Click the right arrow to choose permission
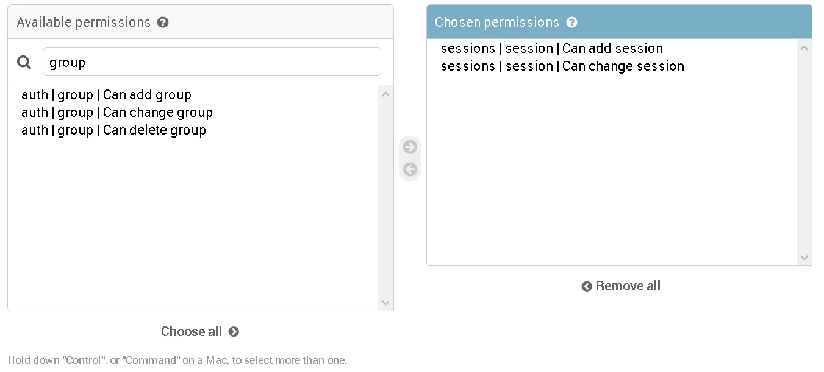Screen dimensions: 824x372 (410, 147)
